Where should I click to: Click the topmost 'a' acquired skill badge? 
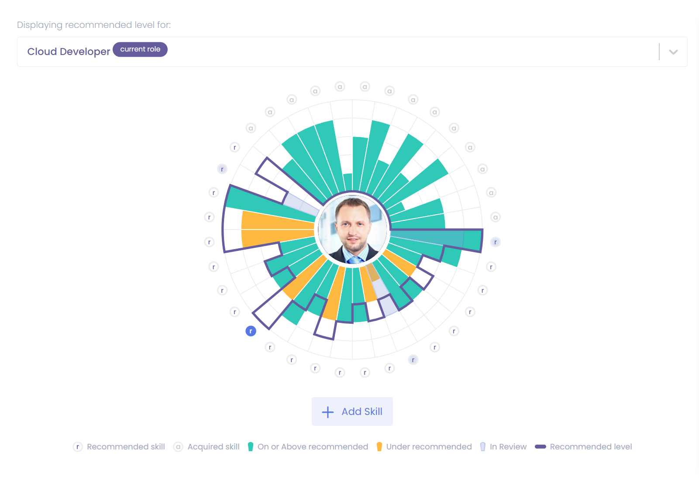click(340, 86)
